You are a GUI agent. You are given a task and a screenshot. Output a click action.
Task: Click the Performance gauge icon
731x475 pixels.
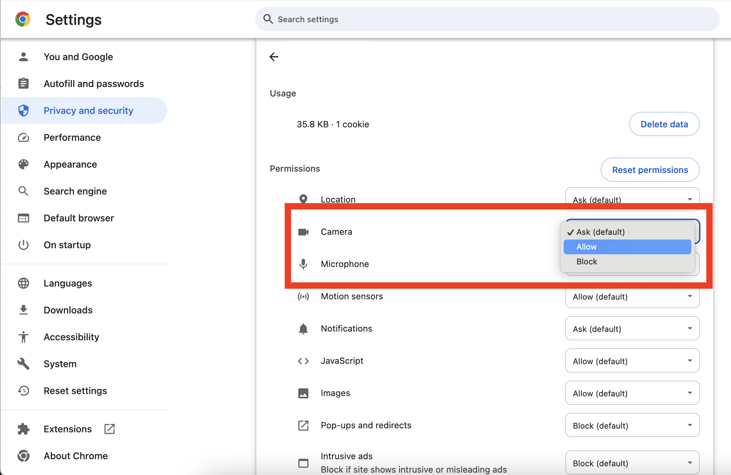coord(24,137)
